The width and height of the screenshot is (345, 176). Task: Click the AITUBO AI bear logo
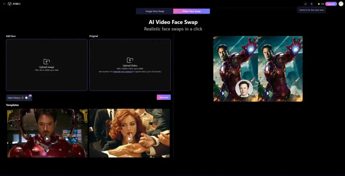9,4
